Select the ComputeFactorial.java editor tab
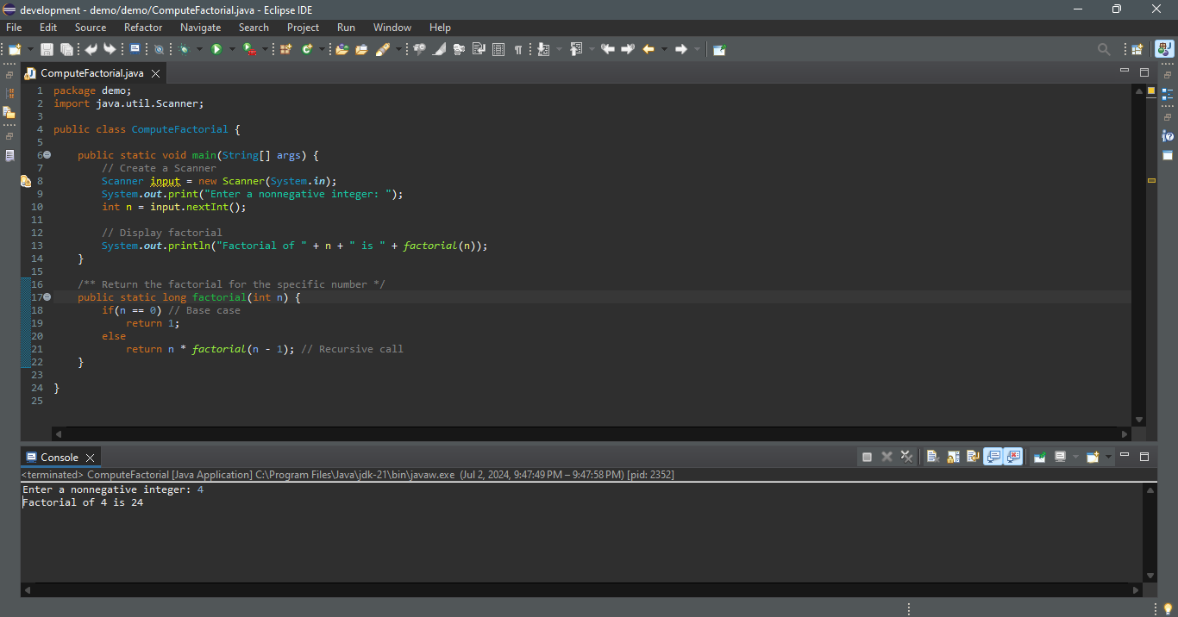 tap(91, 73)
